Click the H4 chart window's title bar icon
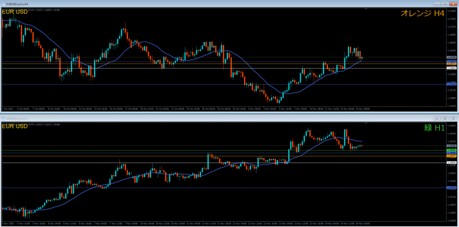The width and height of the screenshot is (459, 227). pyautogui.click(x=3, y=4)
